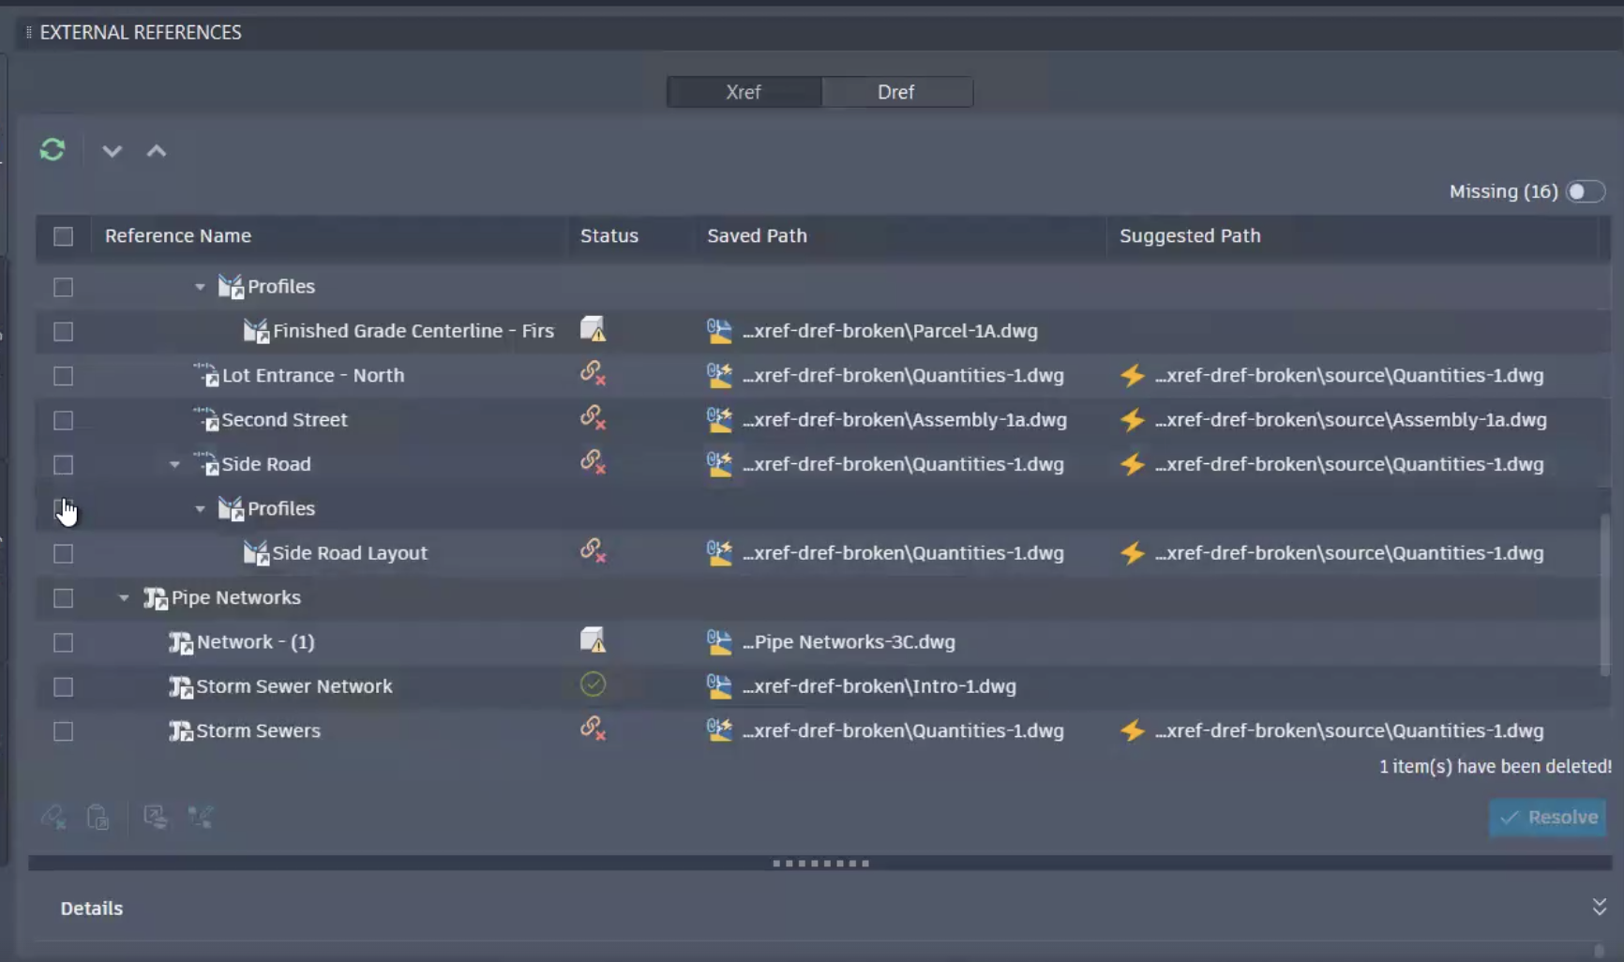Select the Lot Entrance - North tree row
1624x962 pixels.
823,375
